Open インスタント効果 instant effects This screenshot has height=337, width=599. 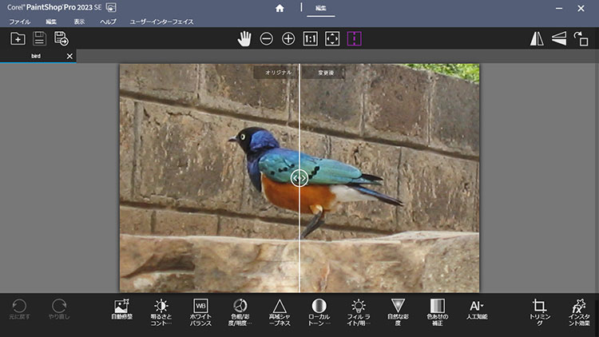579,311
